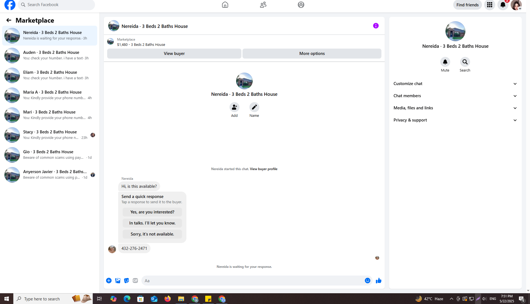Open the Groups icon in top navigation
Image resolution: width=530 pixels, height=304 pixels.
tap(301, 5)
